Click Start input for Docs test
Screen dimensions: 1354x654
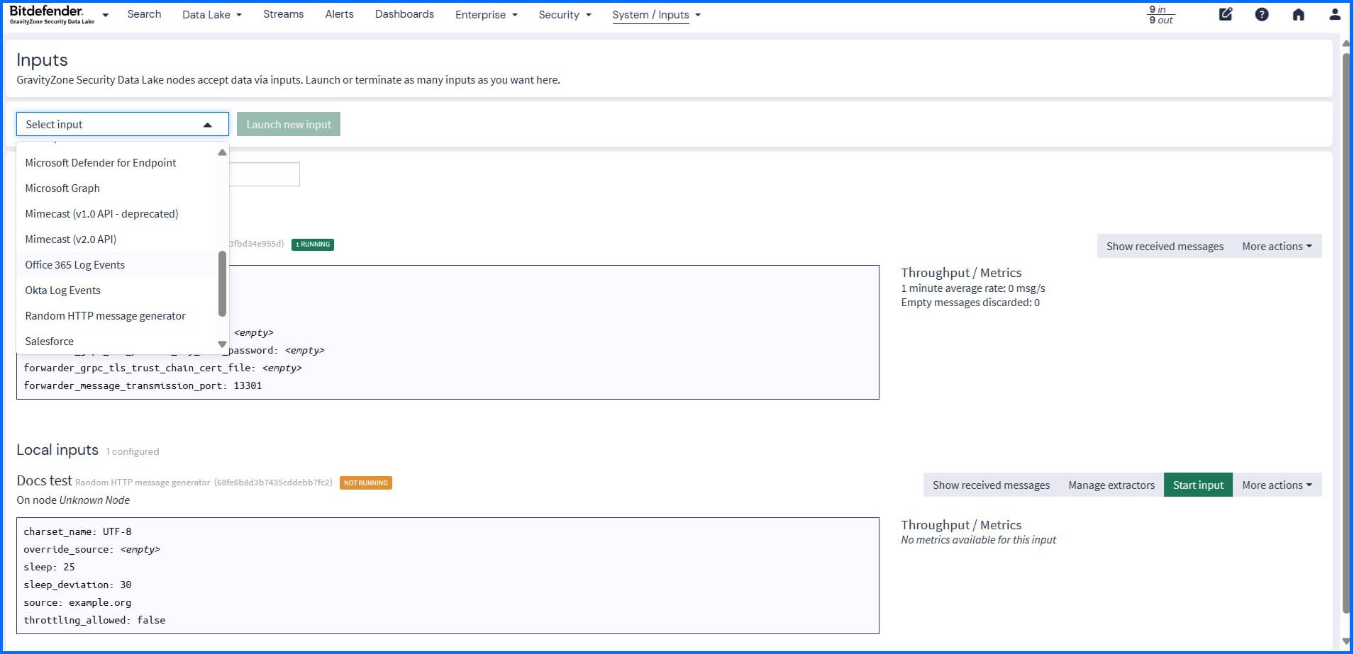(1198, 485)
